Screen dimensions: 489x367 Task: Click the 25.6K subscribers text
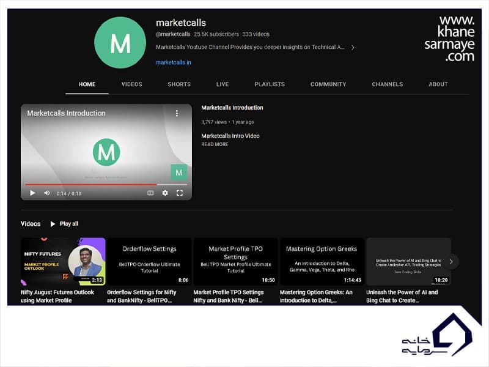pyautogui.click(x=216, y=34)
